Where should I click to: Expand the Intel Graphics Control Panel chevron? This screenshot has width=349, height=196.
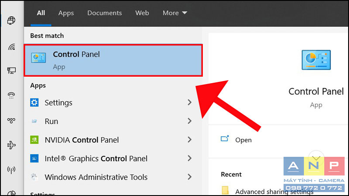[189, 158]
